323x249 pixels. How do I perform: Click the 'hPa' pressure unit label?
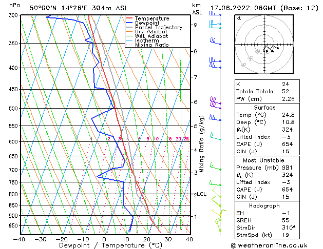coord(14,5)
